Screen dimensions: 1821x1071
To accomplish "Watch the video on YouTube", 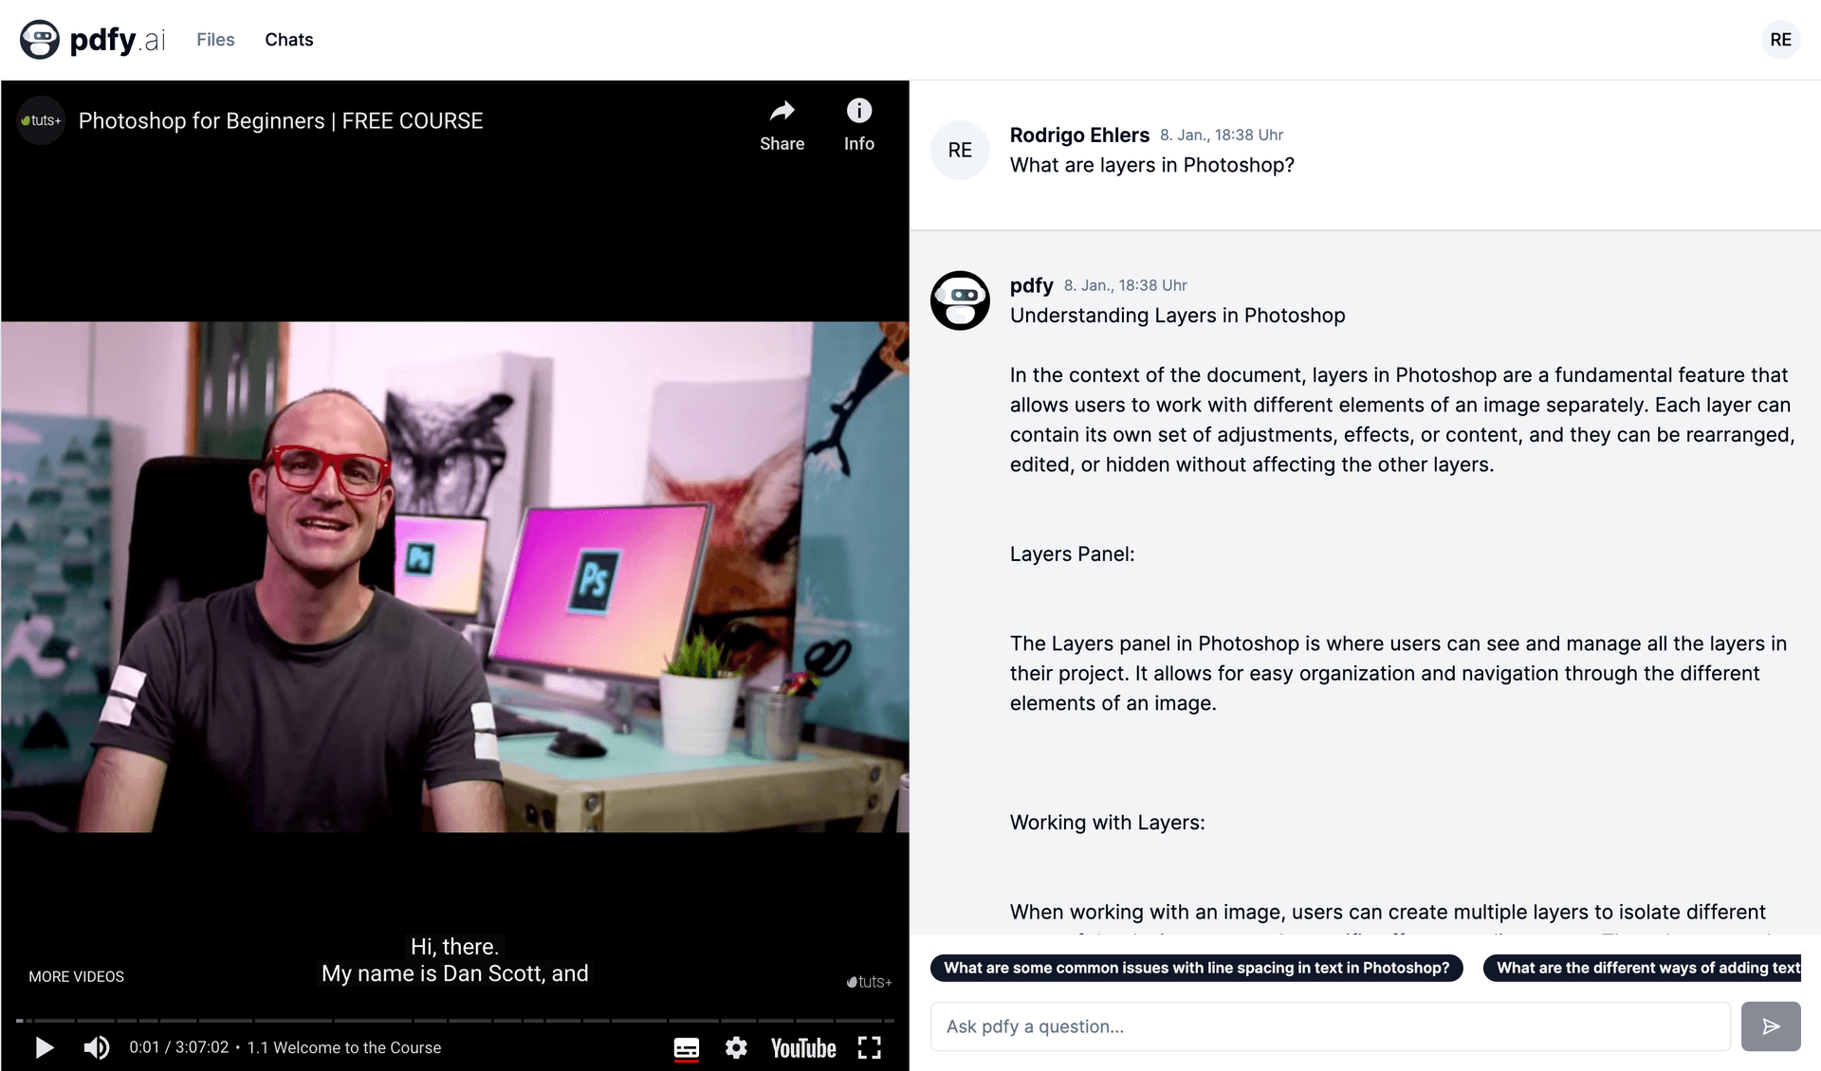I will click(x=802, y=1047).
